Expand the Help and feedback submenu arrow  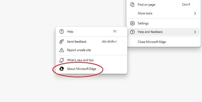(195, 32)
